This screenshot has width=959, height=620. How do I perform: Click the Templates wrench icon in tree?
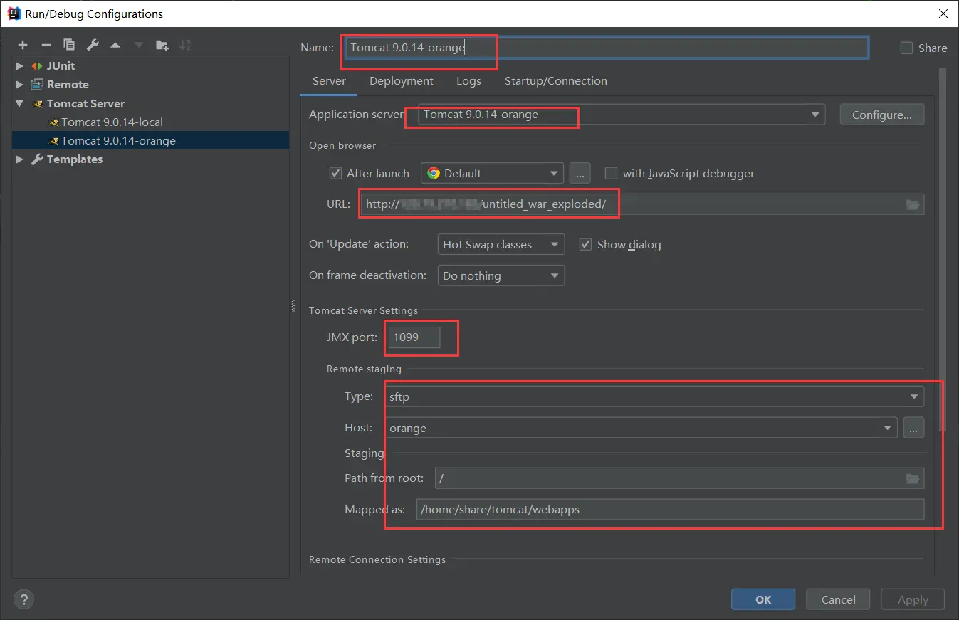pos(37,159)
